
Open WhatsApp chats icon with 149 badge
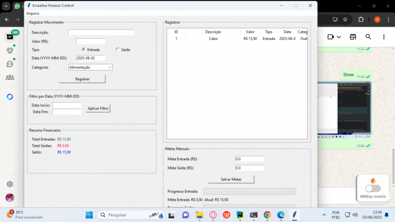point(10,37)
